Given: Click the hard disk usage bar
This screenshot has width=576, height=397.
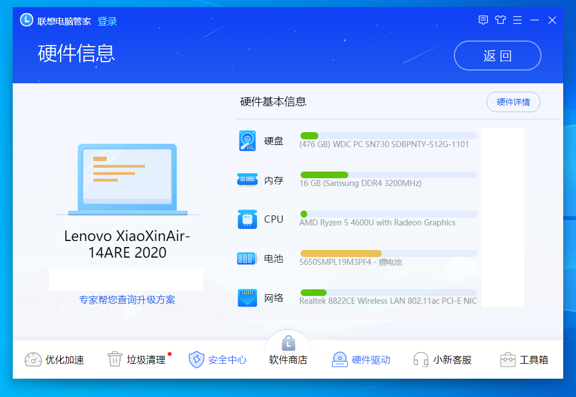Looking at the screenshot, I should pyautogui.click(x=388, y=135).
